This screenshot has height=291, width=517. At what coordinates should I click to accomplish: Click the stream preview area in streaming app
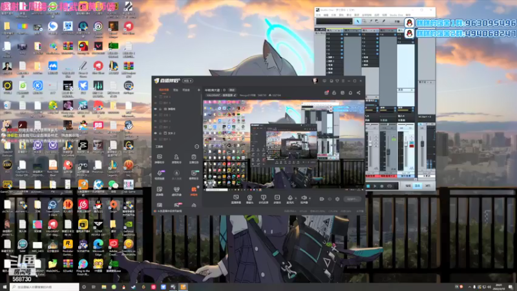(x=284, y=145)
